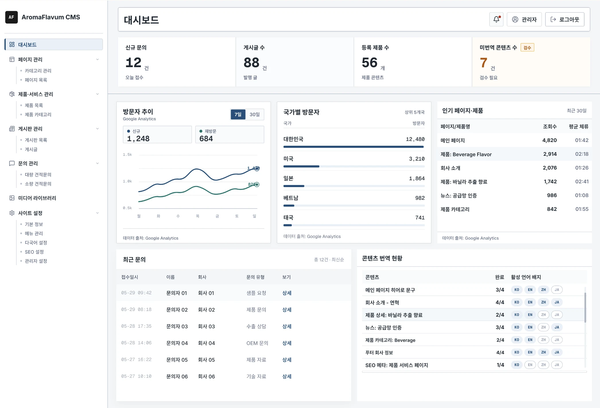The image size is (600, 408).
Task: Collapse the 페이지 관리 chevron
Action: tap(98, 59)
